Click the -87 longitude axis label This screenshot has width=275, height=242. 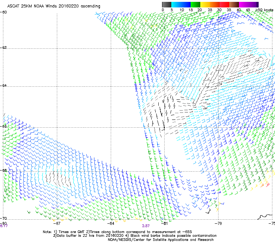coord(56,223)
